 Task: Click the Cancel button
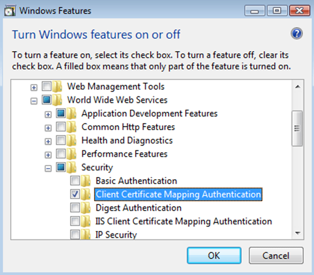(276, 256)
